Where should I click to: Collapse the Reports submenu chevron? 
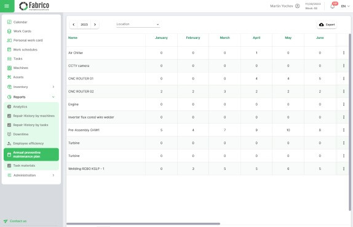click(x=54, y=97)
